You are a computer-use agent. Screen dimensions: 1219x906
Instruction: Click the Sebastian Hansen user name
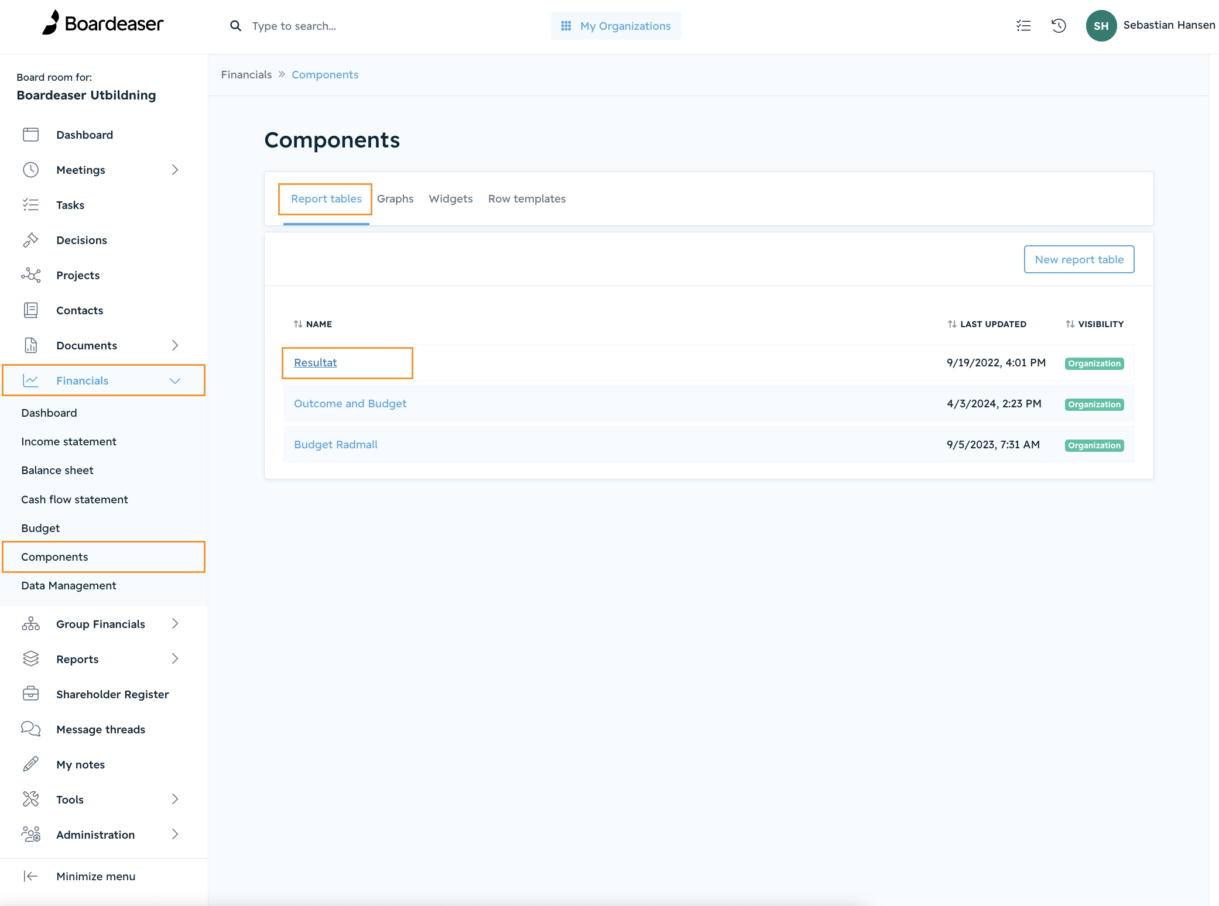click(1169, 25)
